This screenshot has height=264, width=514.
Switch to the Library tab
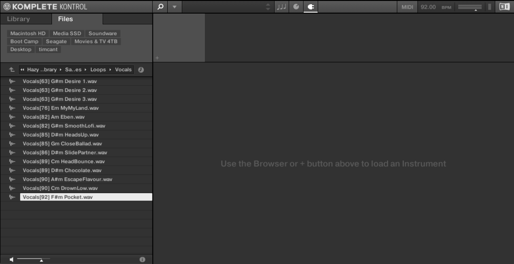point(20,19)
